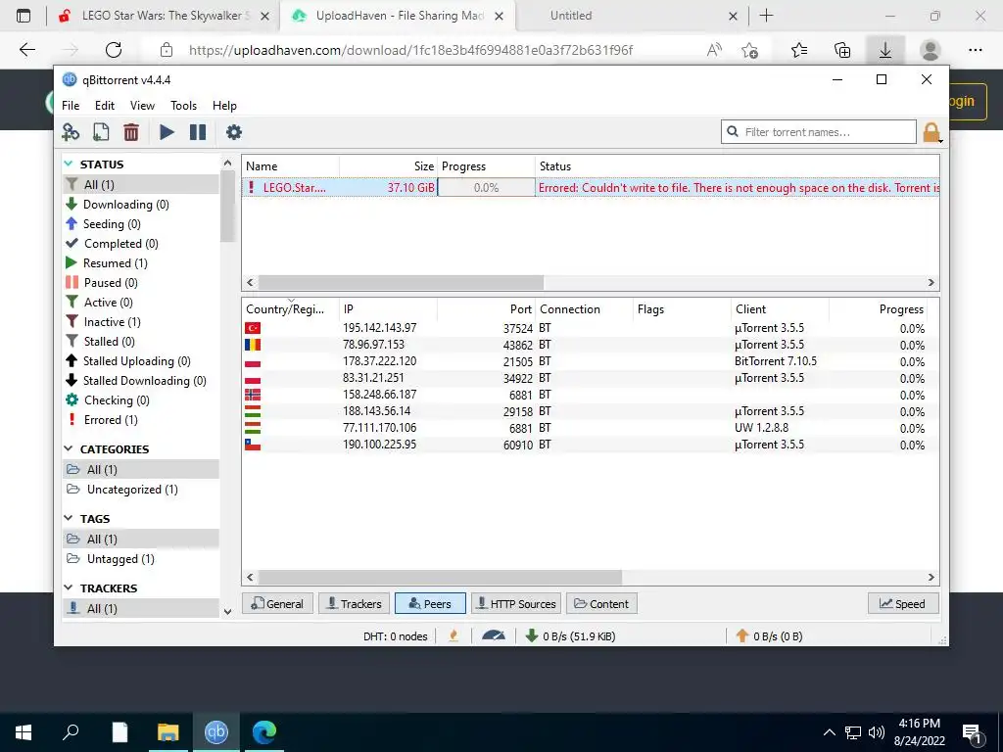This screenshot has height=752, width=1003.
Task: Filter by Checking (0) status
Action: [141, 400]
